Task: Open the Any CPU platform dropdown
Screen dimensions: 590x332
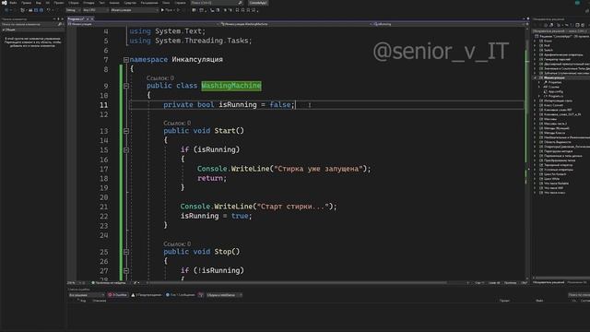Action: (x=95, y=10)
